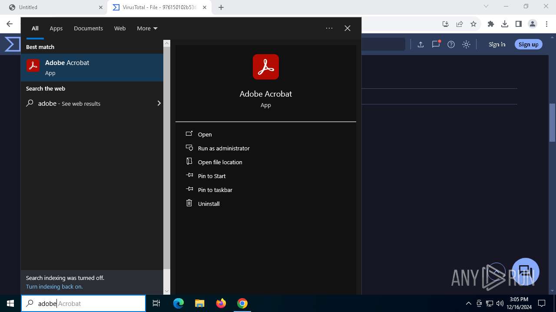Screen dimensions: 556x312
Task: Open the chat bubble widget
Action: click(x=526, y=271)
